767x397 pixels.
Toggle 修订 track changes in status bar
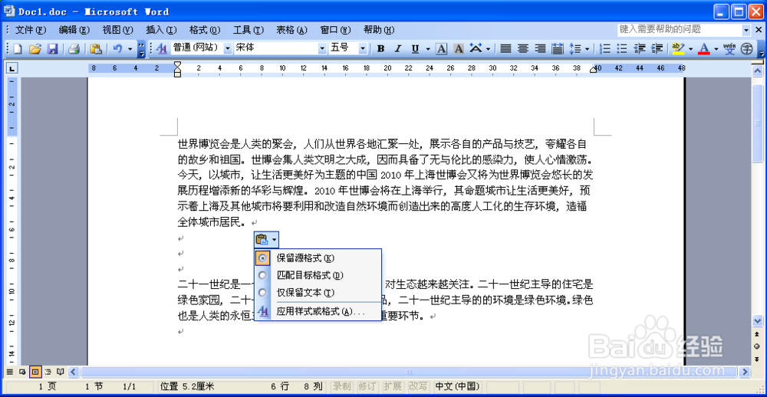point(367,387)
